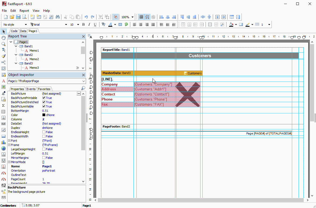Select the Hand tool in the left toolbox

click(x=3, y=38)
